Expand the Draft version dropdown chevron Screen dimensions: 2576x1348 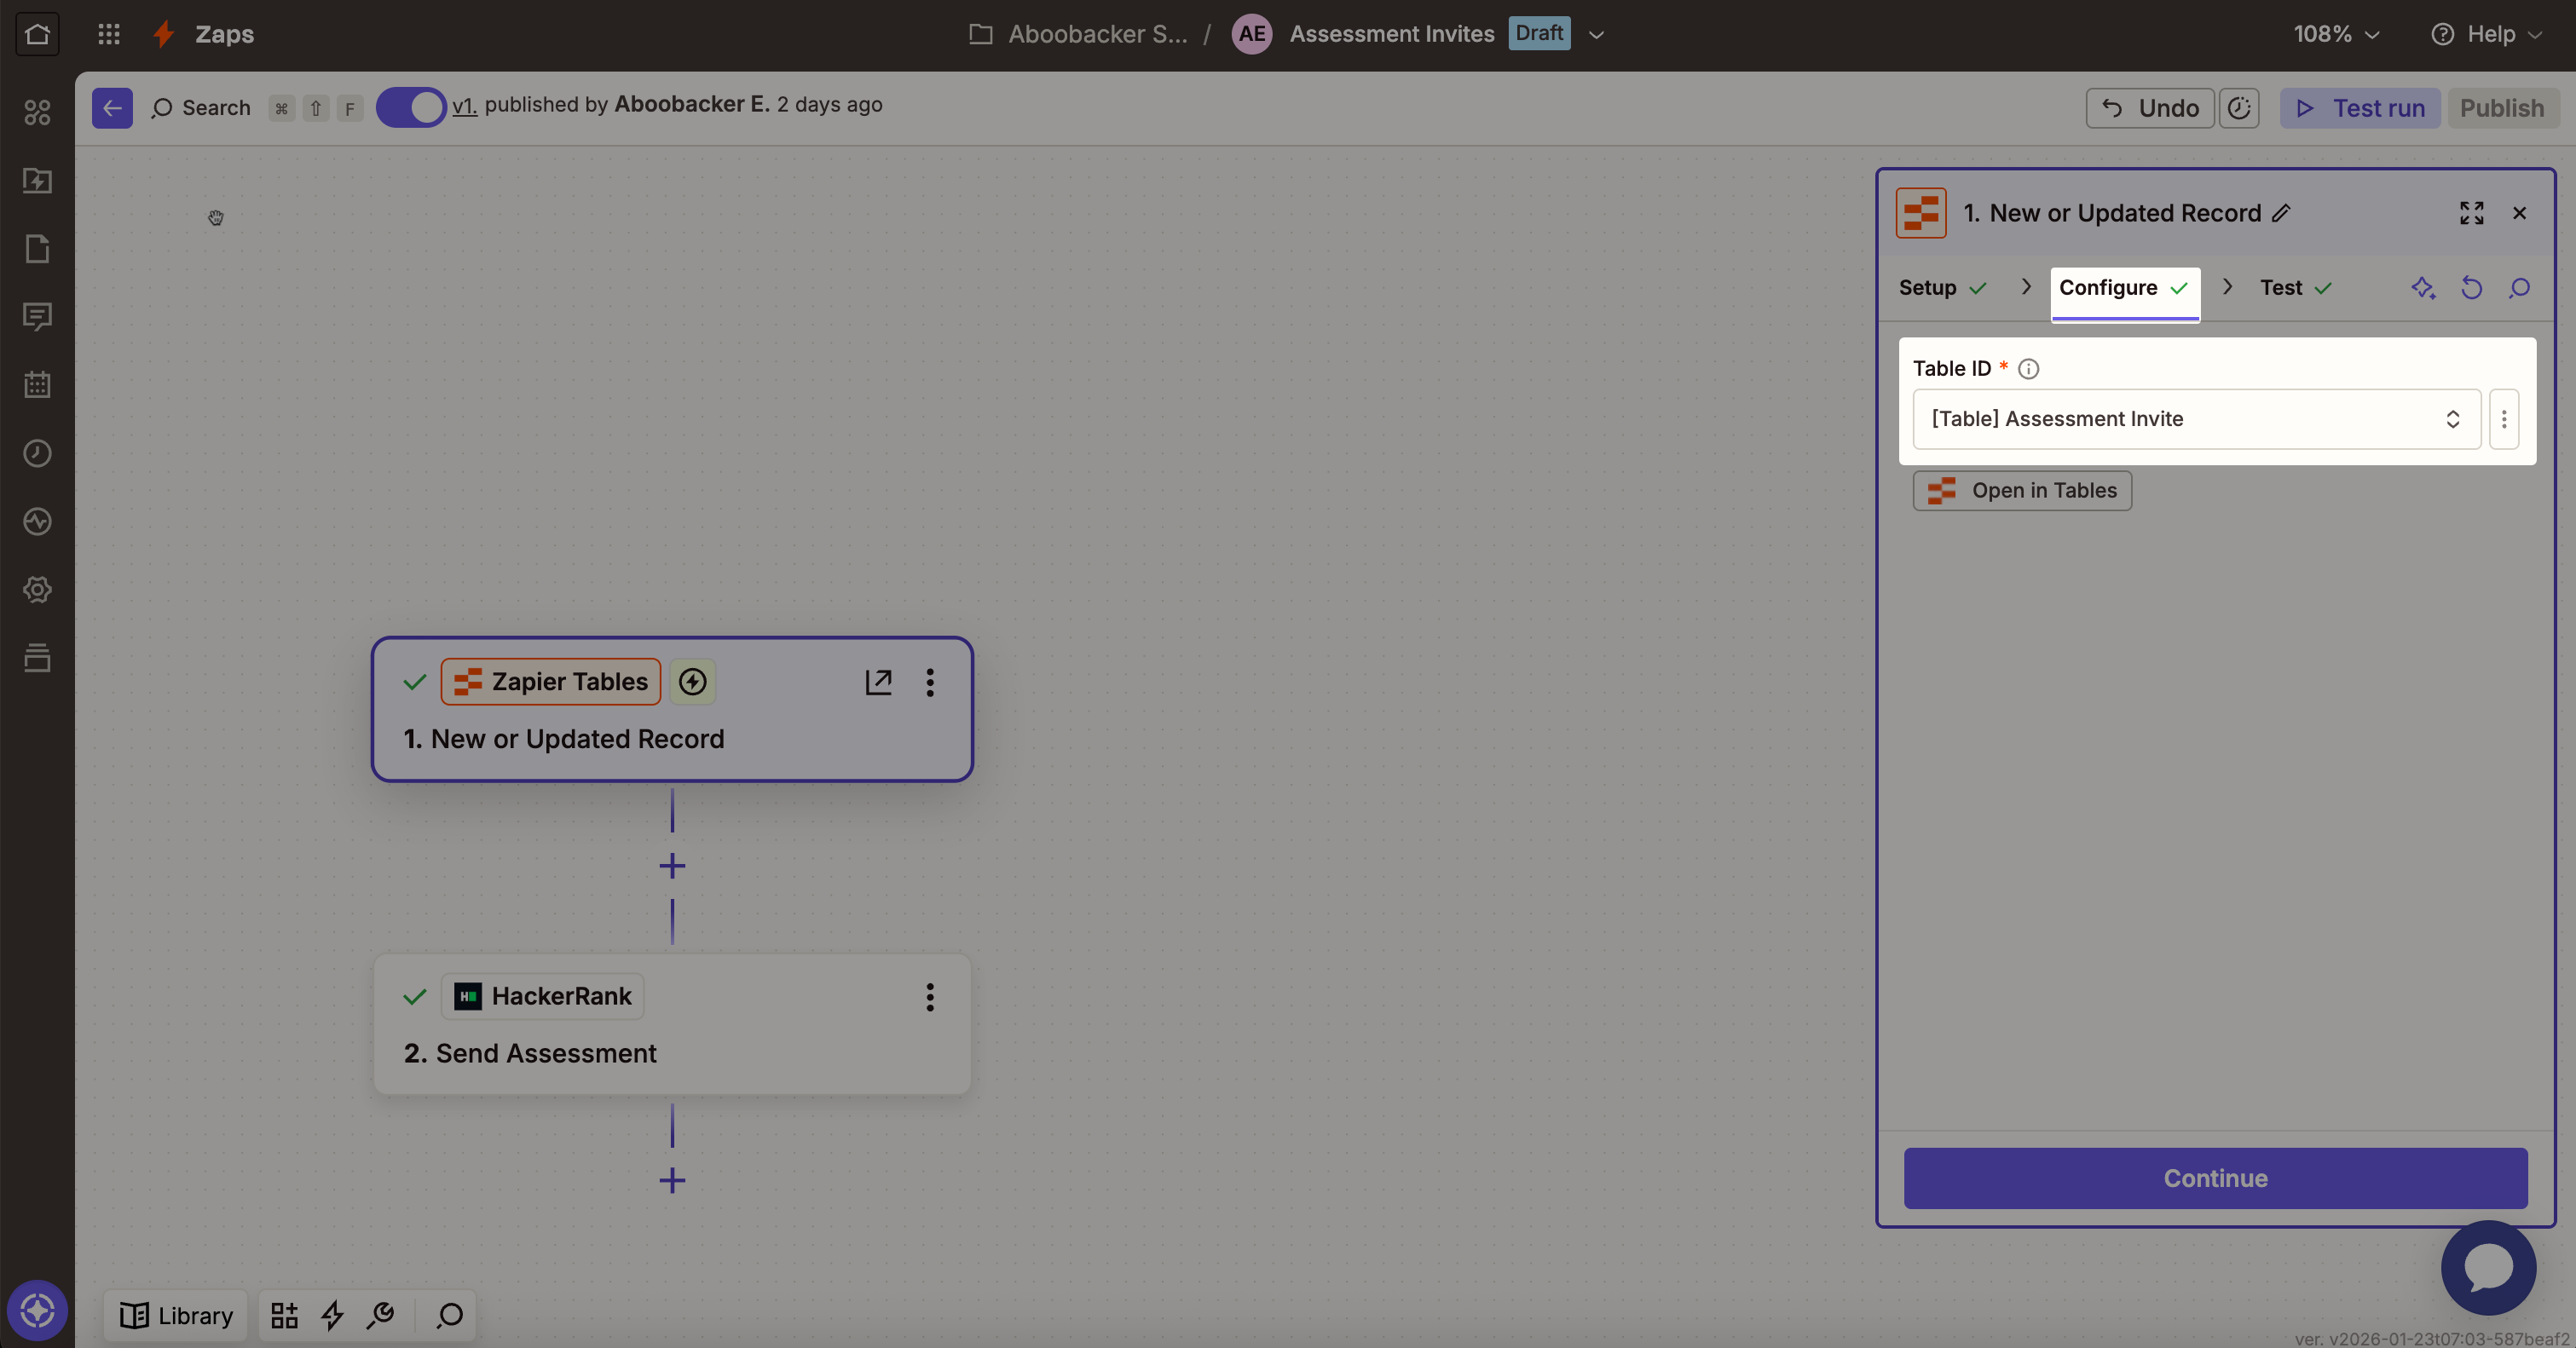(1596, 34)
